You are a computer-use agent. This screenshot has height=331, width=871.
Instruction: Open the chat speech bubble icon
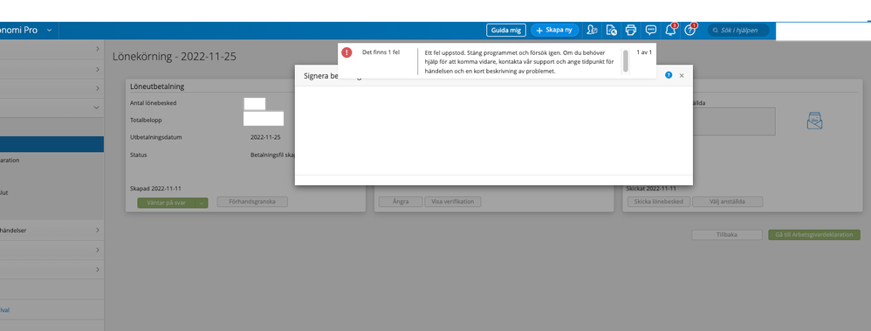tap(650, 30)
